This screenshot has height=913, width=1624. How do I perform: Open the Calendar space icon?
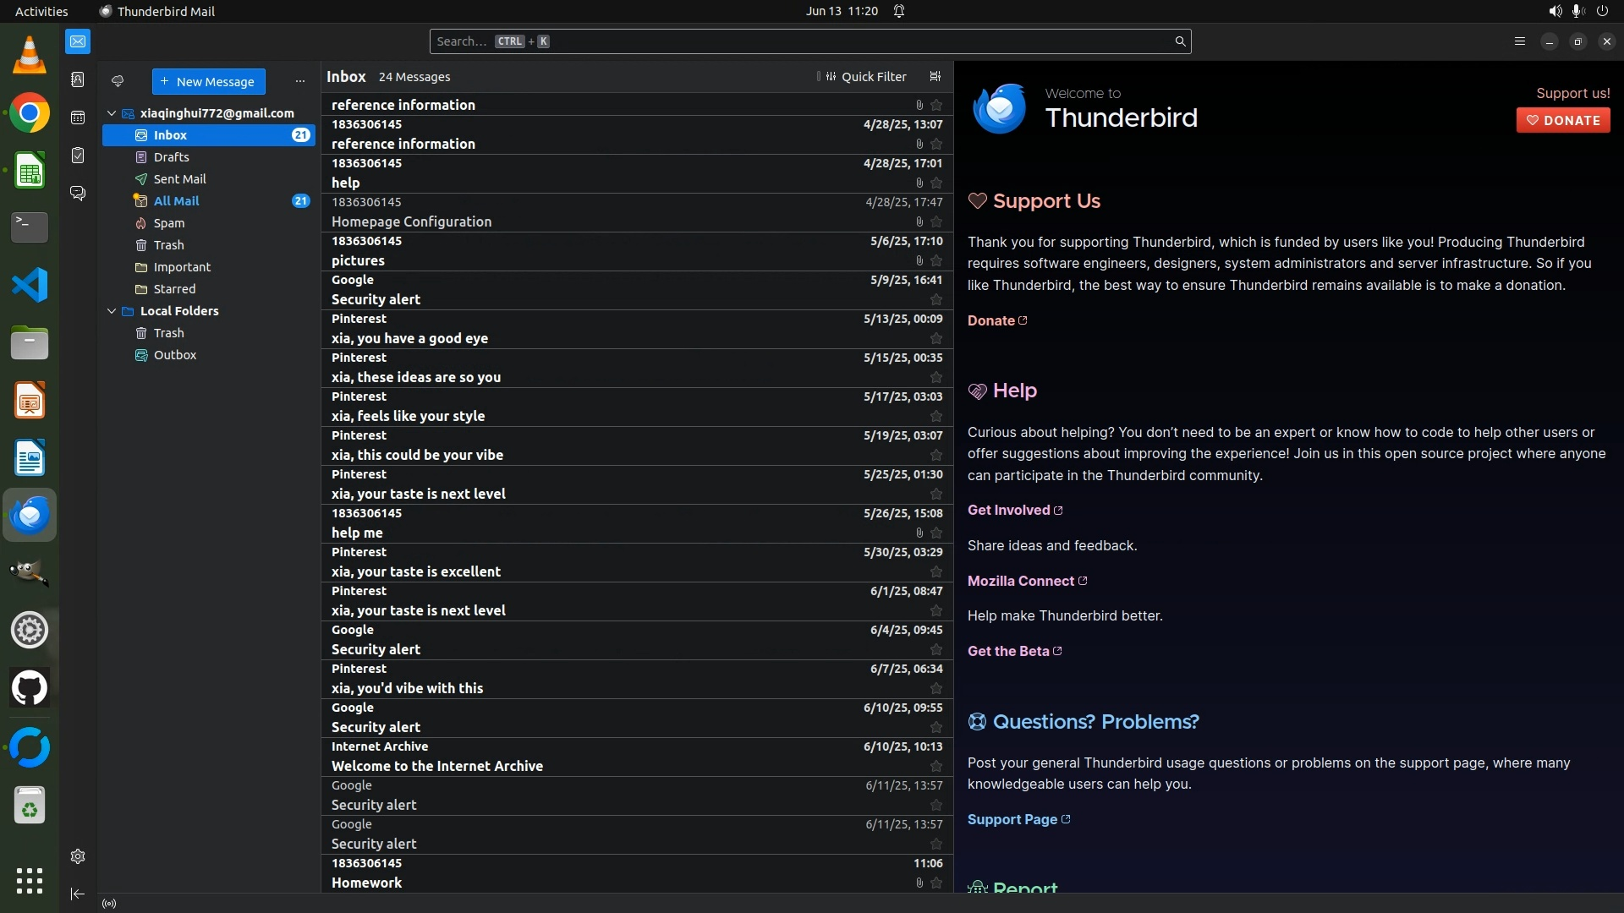[x=78, y=118]
